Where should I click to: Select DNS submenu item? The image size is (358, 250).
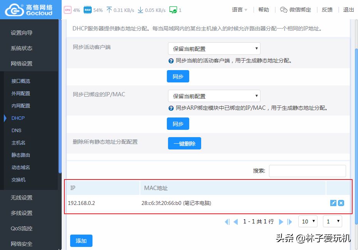pyautogui.click(x=17, y=130)
